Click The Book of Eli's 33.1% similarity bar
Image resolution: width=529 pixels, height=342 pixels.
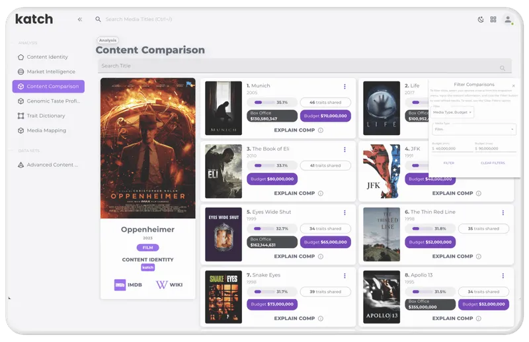coord(272,165)
